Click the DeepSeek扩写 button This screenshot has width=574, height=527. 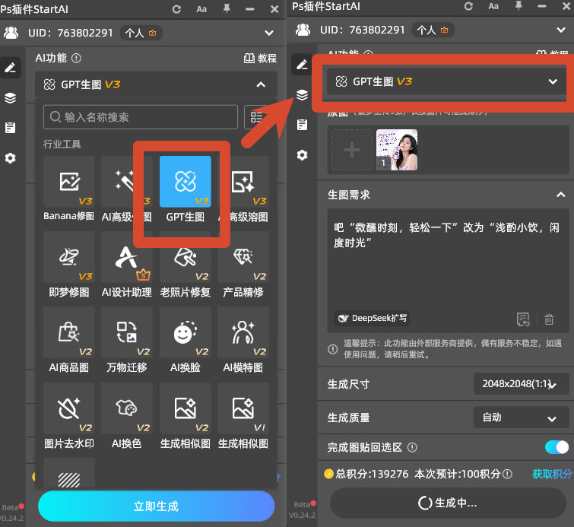pyautogui.click(x=372, y=318)
